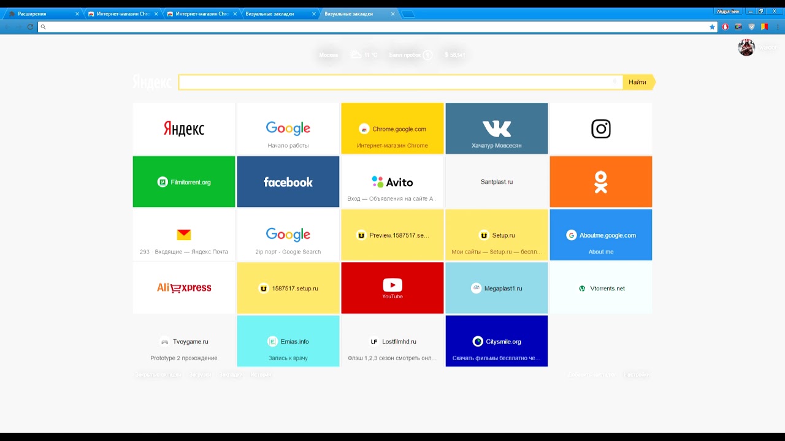Click the shield extension icon
This screenshot has height=441, width=785.
point(752,27)
